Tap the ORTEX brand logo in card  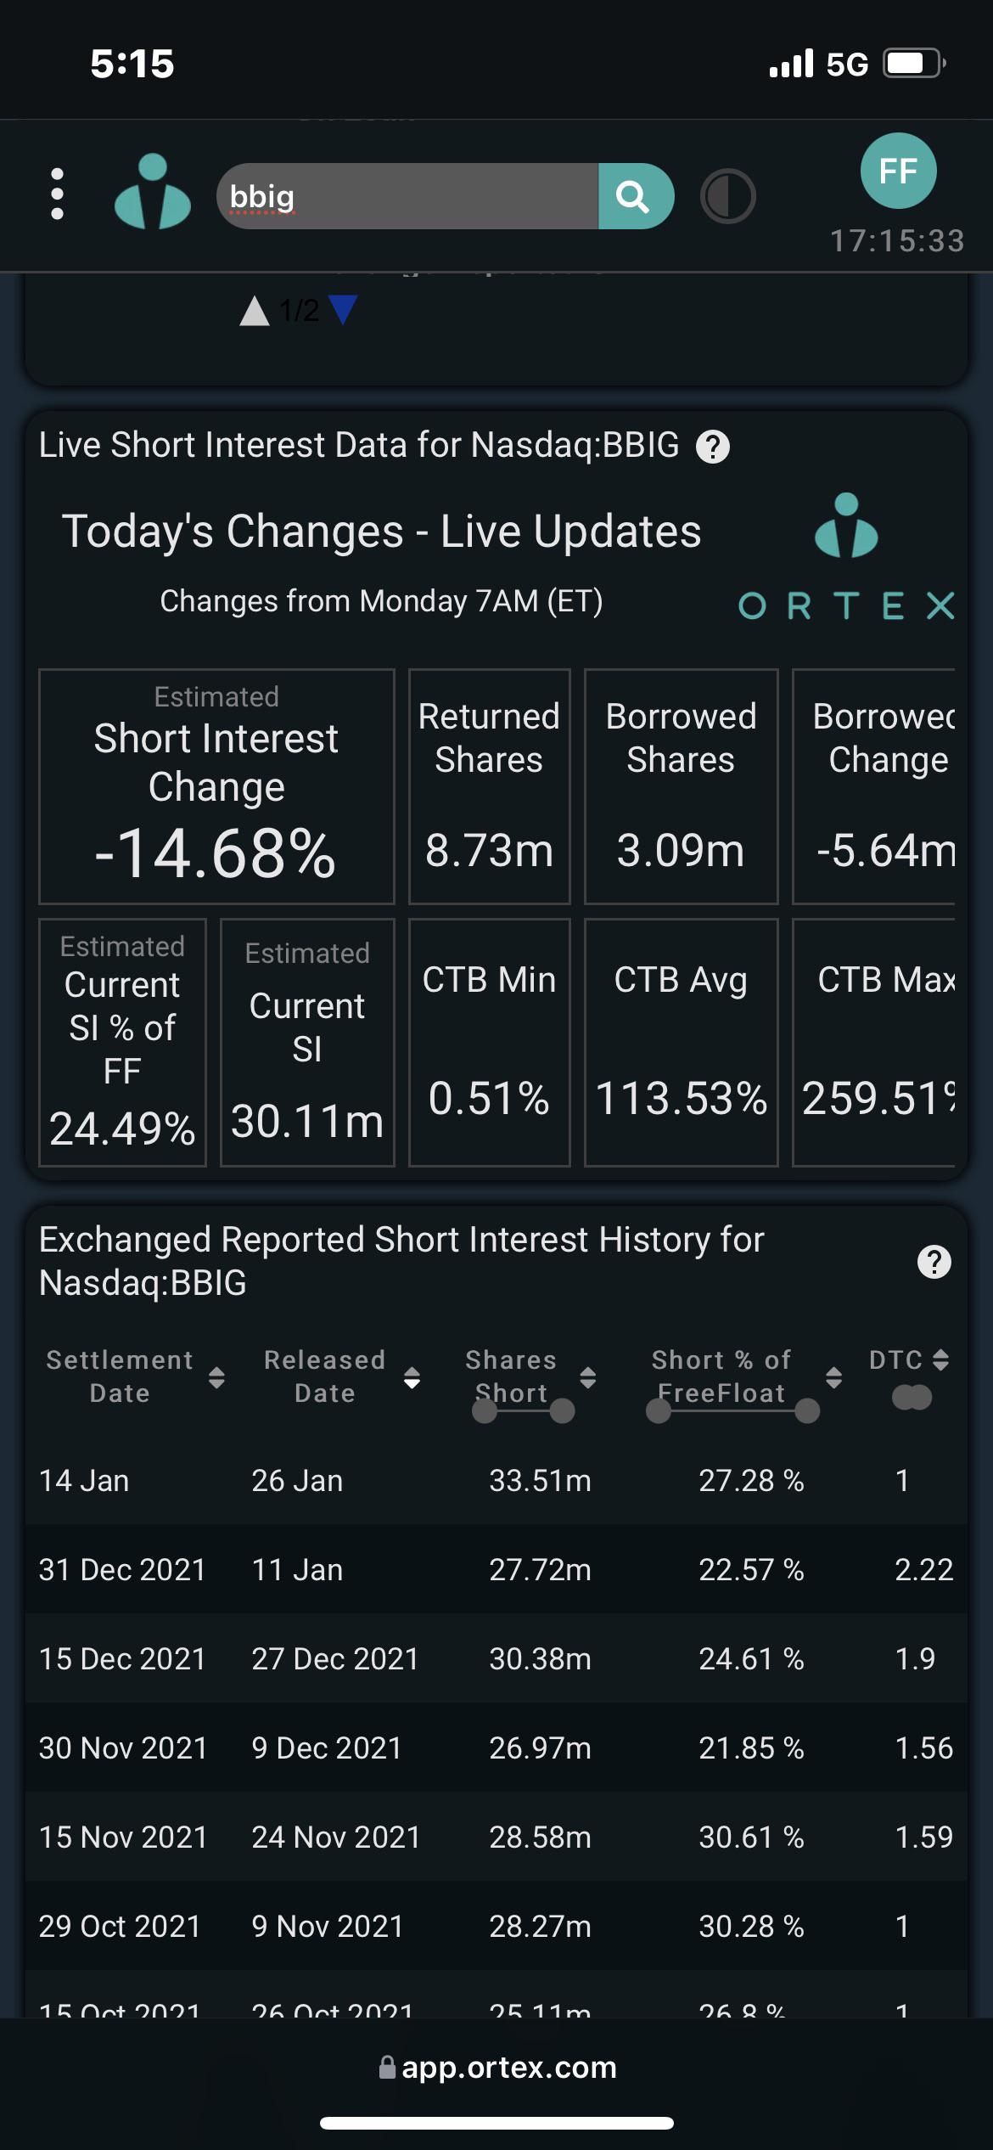[x=846, y=557]
